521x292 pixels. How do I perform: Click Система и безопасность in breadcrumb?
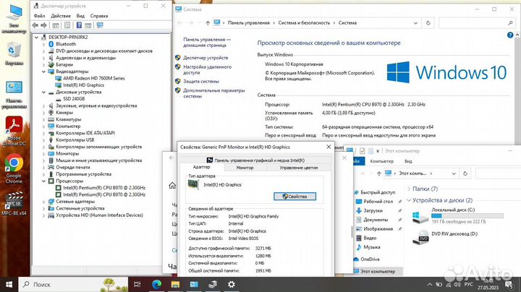304,23
